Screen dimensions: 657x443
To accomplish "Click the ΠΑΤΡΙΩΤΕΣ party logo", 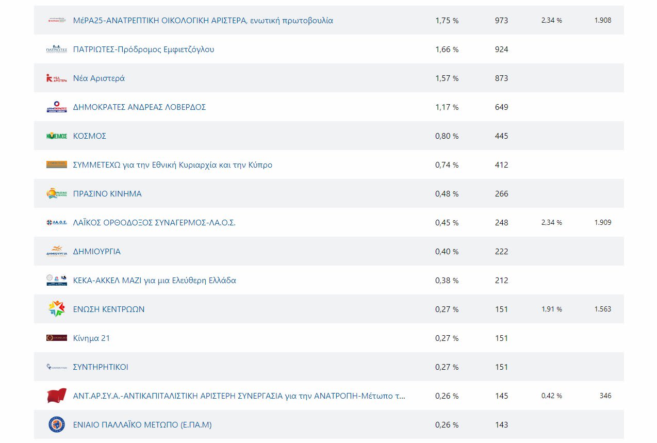I will (x=57, y=50).
